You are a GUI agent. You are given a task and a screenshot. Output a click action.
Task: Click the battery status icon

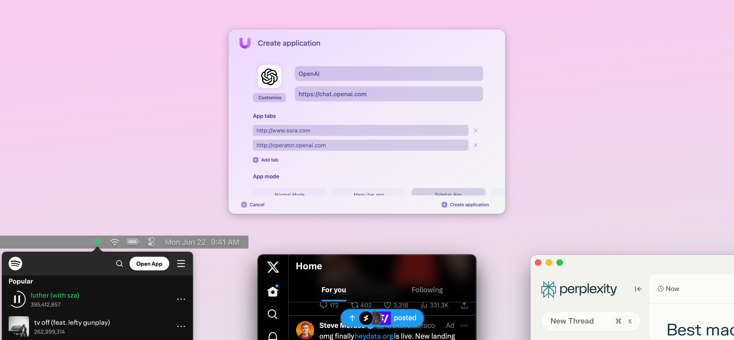point(133,242)
